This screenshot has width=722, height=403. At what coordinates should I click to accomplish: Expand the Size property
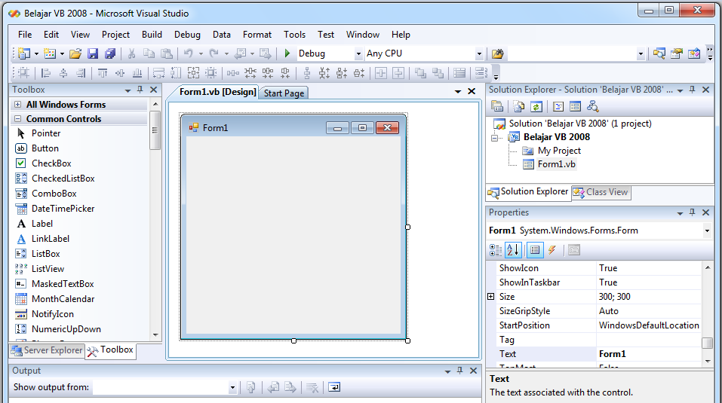(x=491, y=296)
